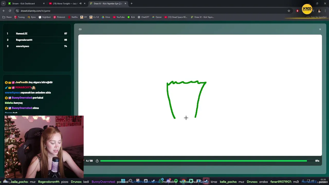329x185 pixels.
Task: Open the Cs 1.6 bookmark
Action: pyautogui.click(x=94, y=17)
